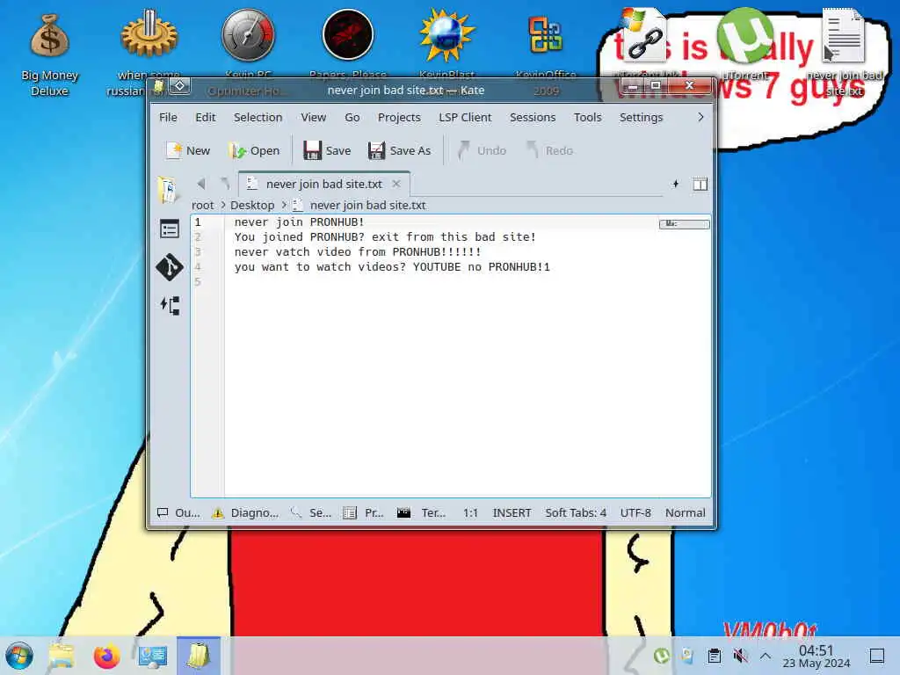Click the muted volume tray icon
Viewport: 900px width, 675px height.
[x=740, y=656]
